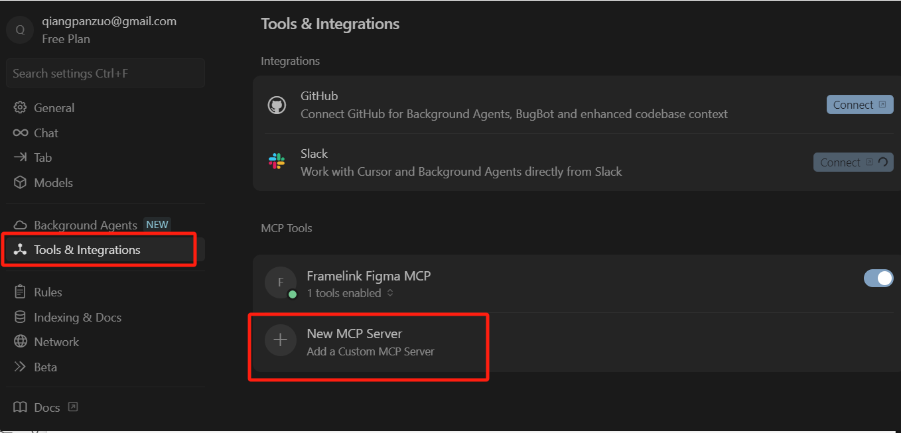Click the GitHub logo icon
The height and width of the screenshot is (433, 901).
point(277,105)
